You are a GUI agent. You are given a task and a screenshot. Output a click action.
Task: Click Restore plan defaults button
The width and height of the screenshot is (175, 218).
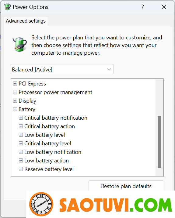[126, 186]
